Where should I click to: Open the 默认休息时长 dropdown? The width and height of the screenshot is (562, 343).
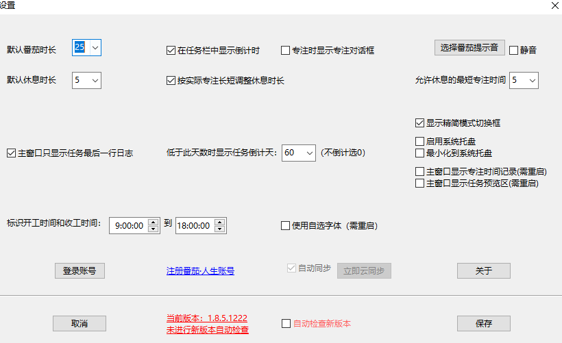95,80
